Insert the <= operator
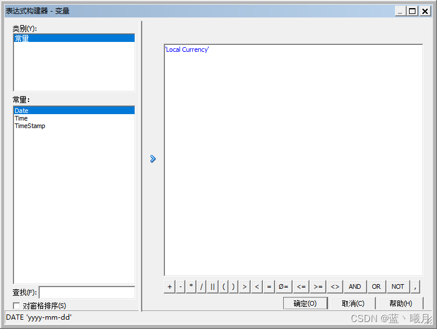437x329 pixels. [301, 286]
